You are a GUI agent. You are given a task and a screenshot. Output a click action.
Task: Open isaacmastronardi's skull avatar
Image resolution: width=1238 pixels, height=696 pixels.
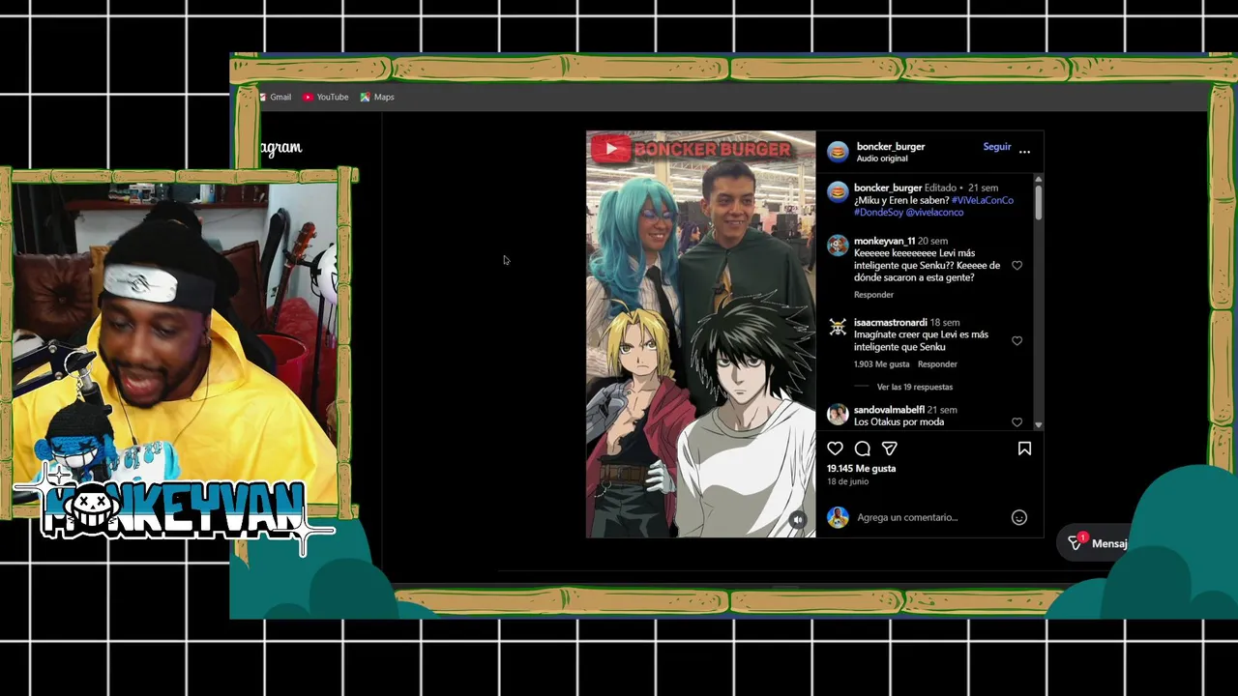[838, 327]
